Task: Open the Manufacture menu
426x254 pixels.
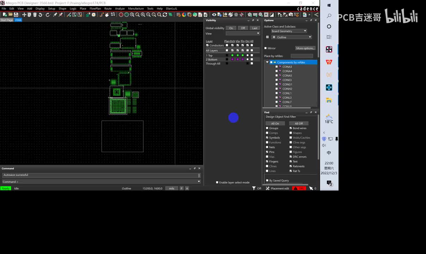Action: tap(136, 8)
